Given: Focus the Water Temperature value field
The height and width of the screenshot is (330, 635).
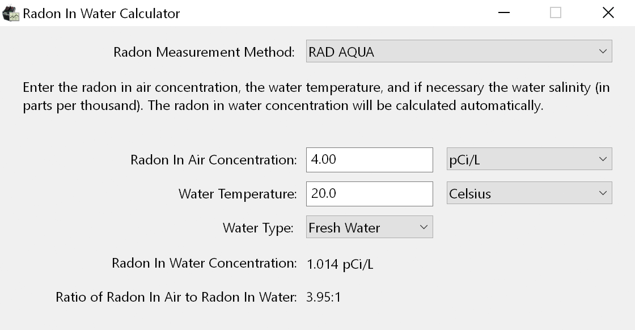Looking at the screenshot, I should click(x=369, y=193).
